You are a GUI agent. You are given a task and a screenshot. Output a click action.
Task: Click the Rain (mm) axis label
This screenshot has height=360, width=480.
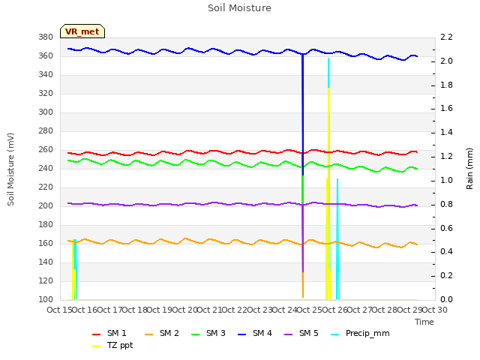[469, 169]
